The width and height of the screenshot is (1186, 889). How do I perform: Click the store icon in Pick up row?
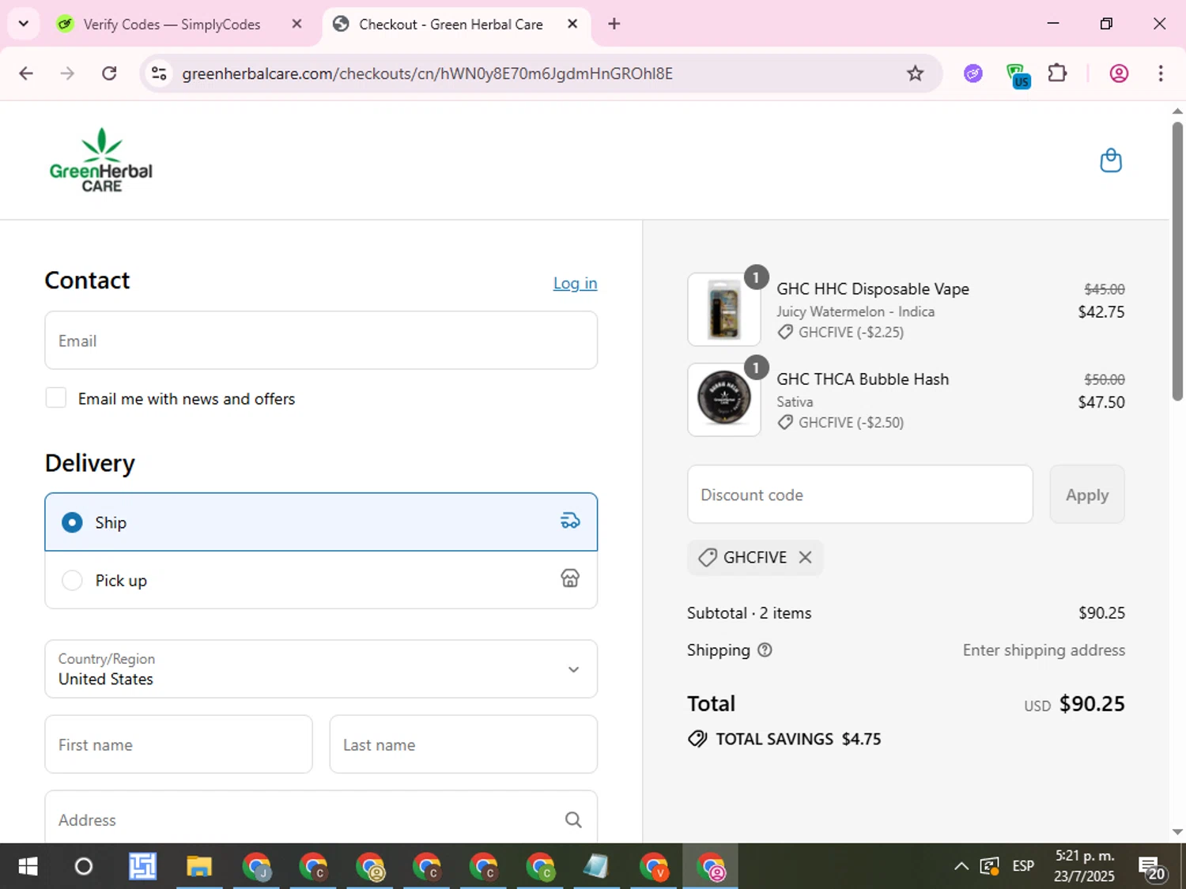(570, 578)
